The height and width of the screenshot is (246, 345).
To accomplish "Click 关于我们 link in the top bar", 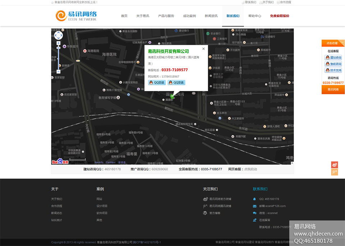I will tap(268, 2).
